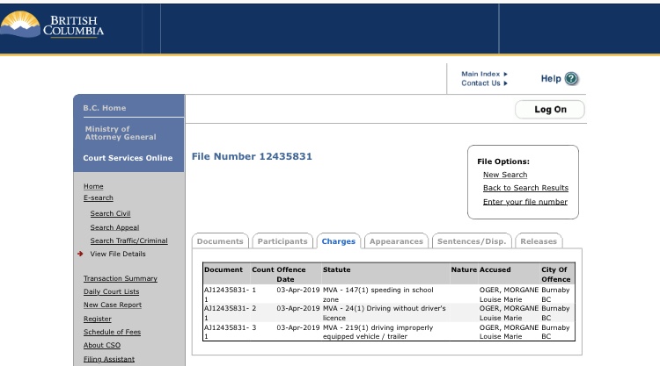660x366 pixels.
Task: Click New Search in File Options
Action: point(505,175)
